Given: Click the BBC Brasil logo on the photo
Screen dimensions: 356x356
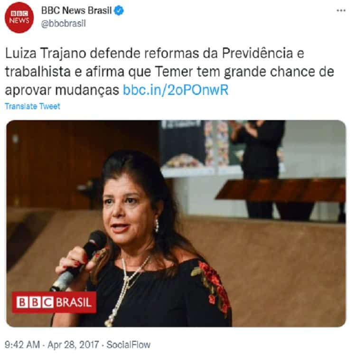Looking at the screenshot, I should [x=54, y=302].
